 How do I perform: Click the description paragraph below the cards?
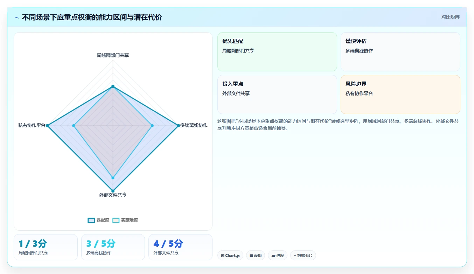(338, 125)
